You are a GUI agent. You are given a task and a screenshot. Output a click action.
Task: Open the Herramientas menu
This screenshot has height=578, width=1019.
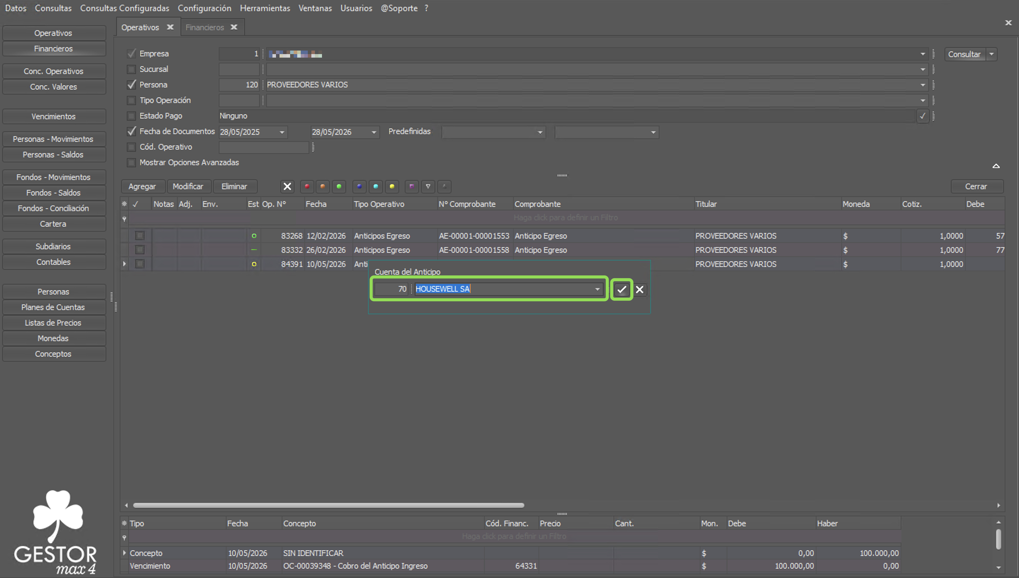click(265, 8)
